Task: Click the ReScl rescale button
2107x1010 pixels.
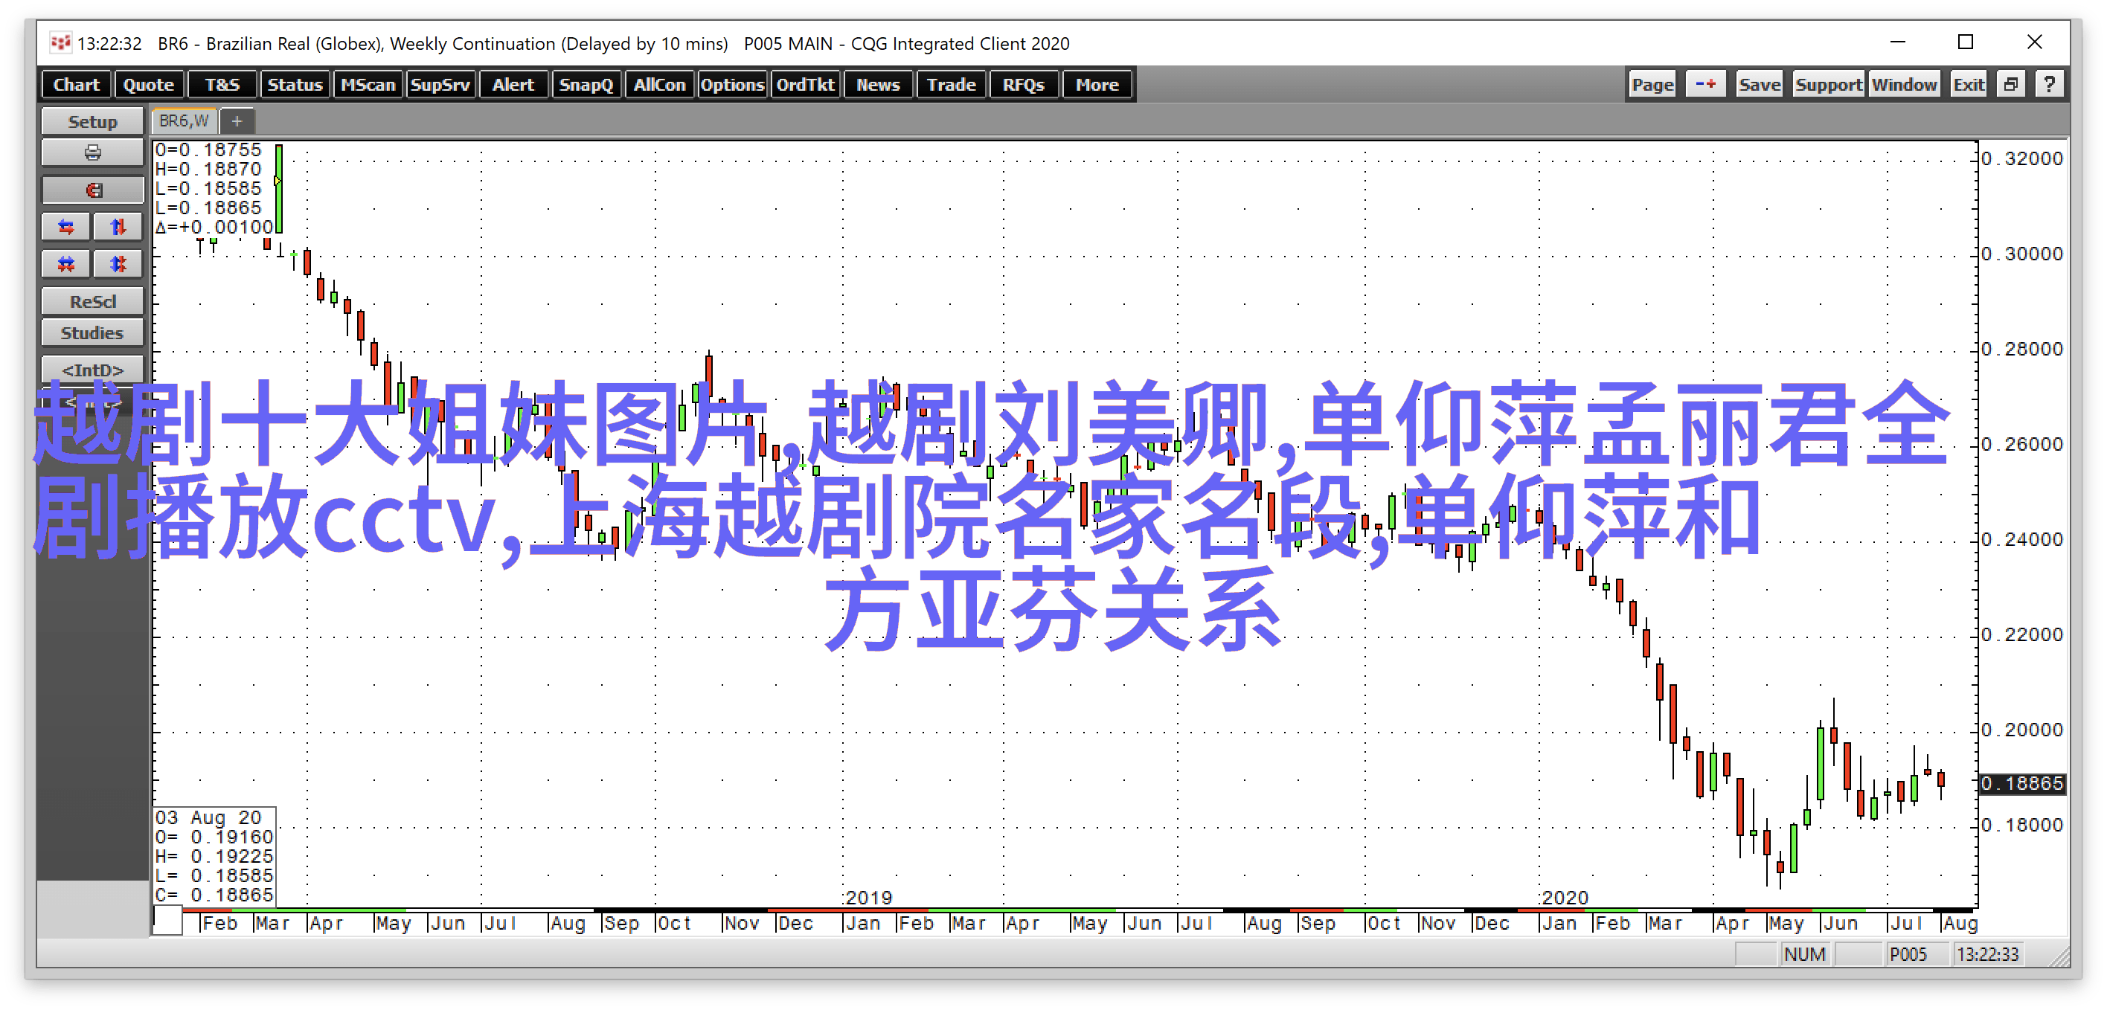Action: click(x=92, y=301)
